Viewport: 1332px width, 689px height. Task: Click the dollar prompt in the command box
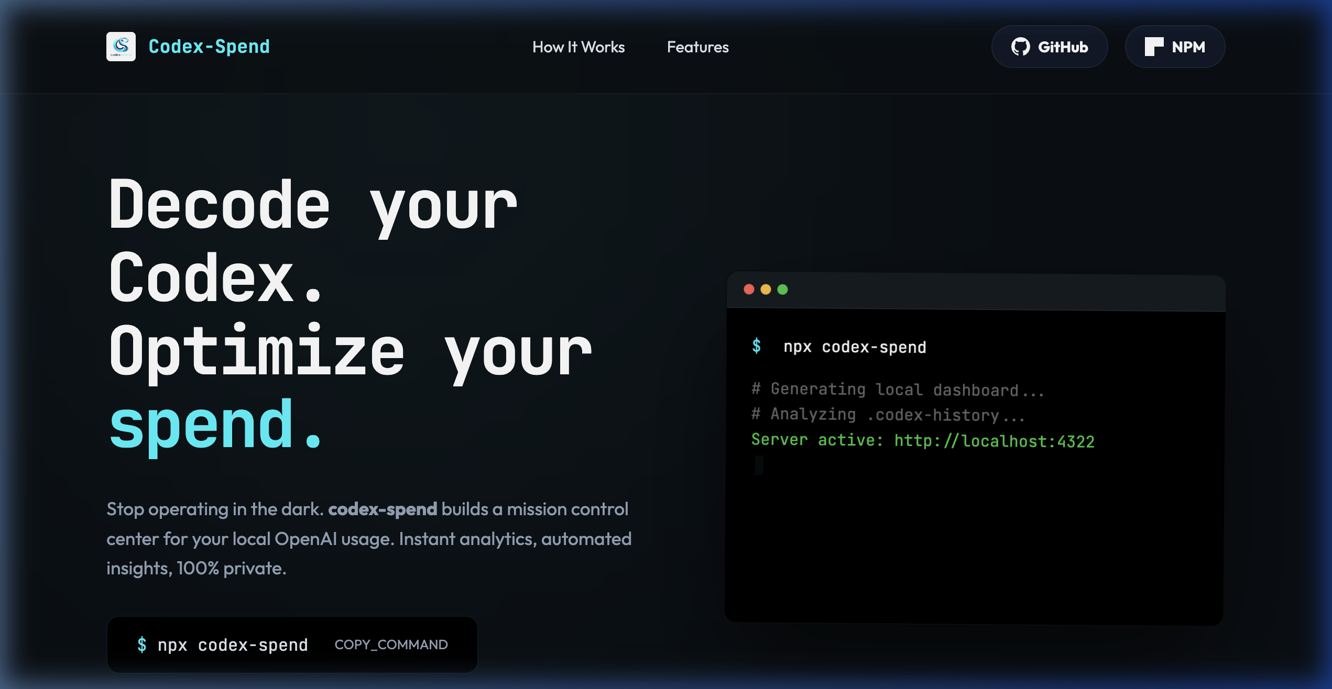pyautogui.click(x=141, y=644)
